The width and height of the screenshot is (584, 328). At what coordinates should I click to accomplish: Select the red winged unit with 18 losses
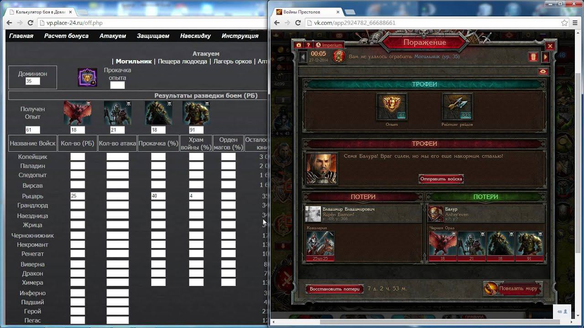(443, 246)
